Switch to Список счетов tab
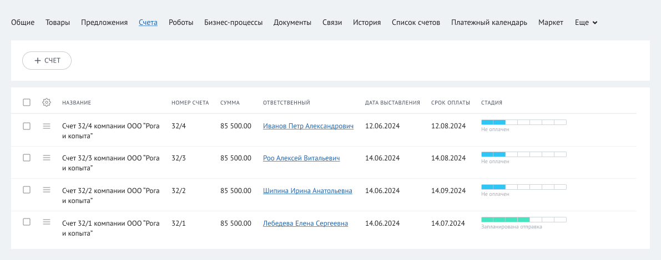 pyautogui.click(x=416, y=23)
